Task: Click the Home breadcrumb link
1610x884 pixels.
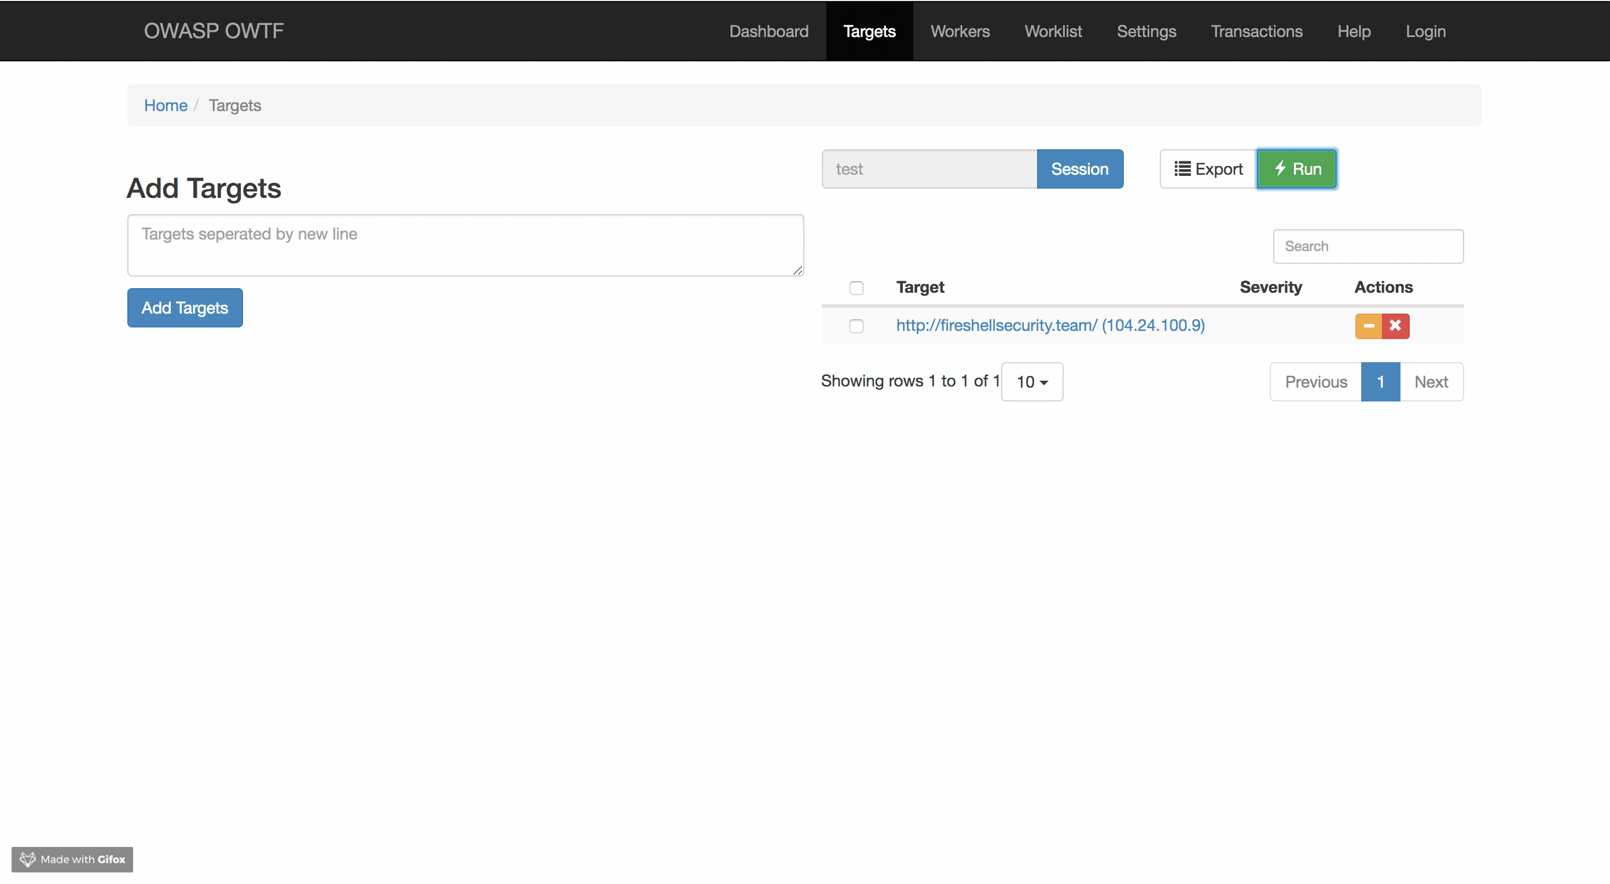Action: coord(166,105)
